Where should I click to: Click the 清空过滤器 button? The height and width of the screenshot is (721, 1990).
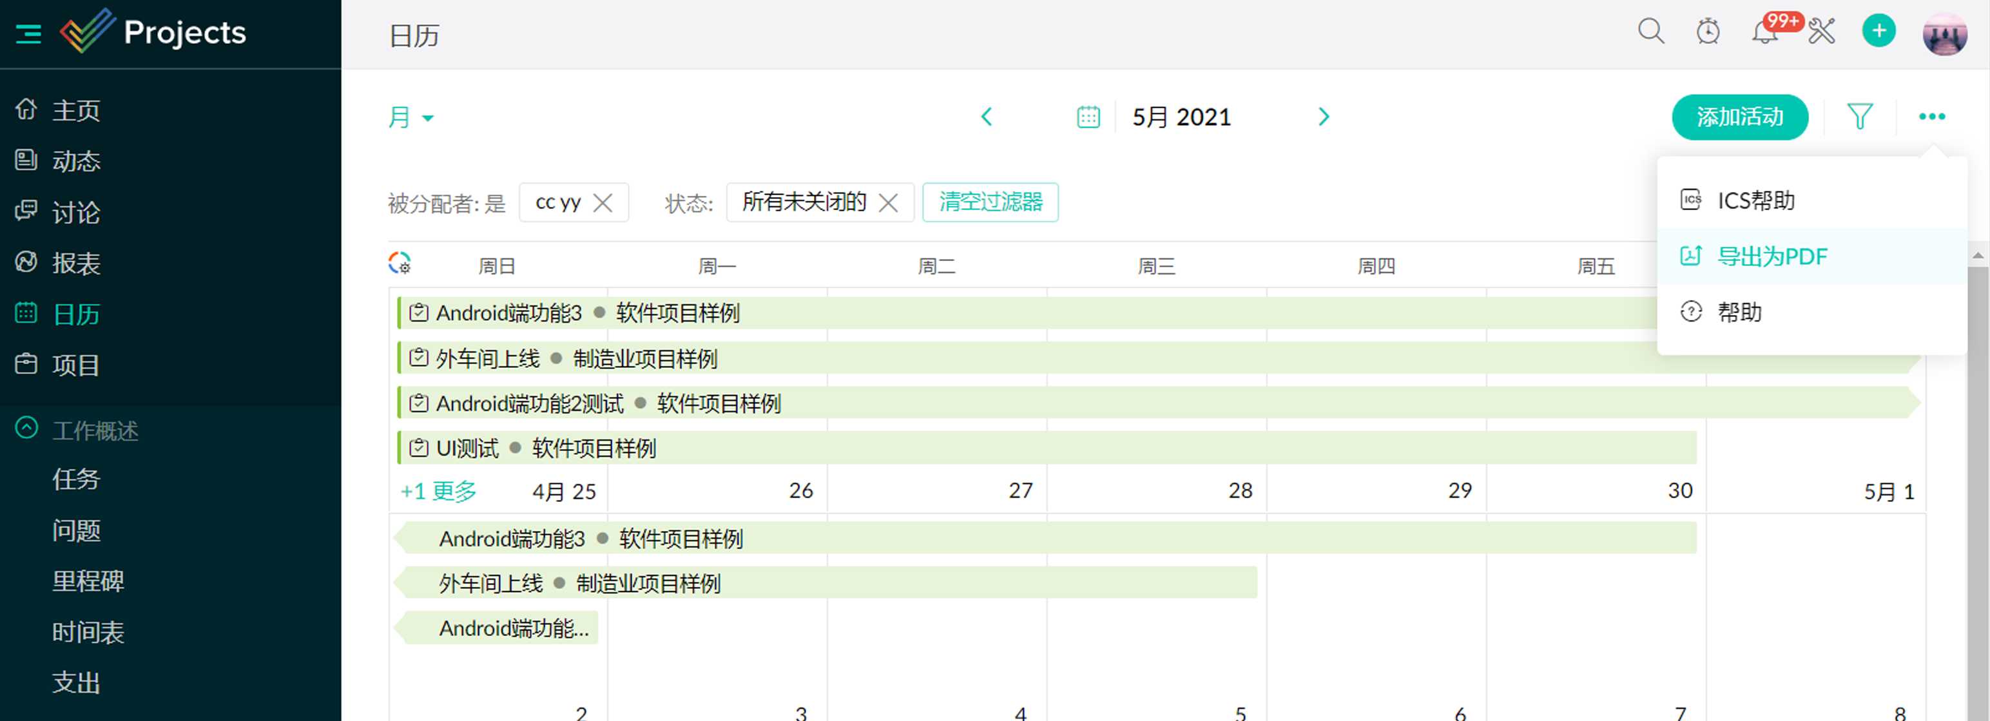tap(990, 202)
